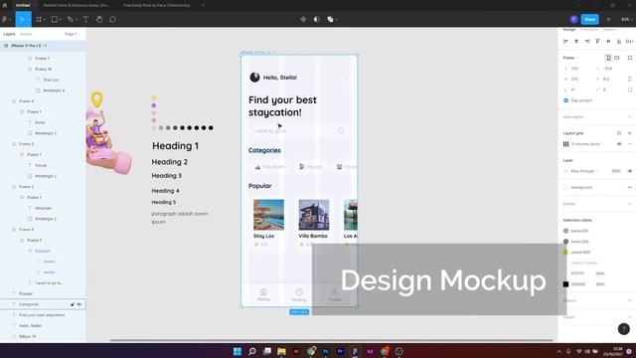Viewport: 636px width, 358px height.
Task: Click the Layout grid styles icon
Action: [619, 133]
